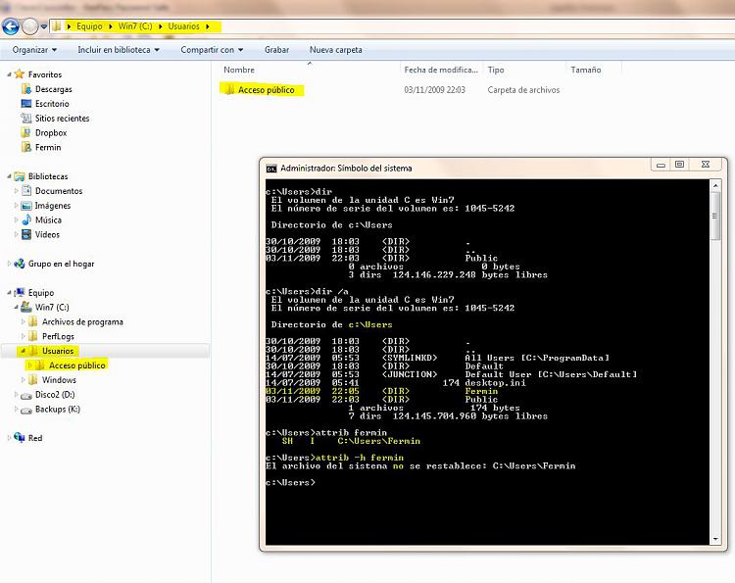This screenshot has height=583, width=735.
Task: Sort by the Tamaño column header
Action: click(x=586, y=70)
